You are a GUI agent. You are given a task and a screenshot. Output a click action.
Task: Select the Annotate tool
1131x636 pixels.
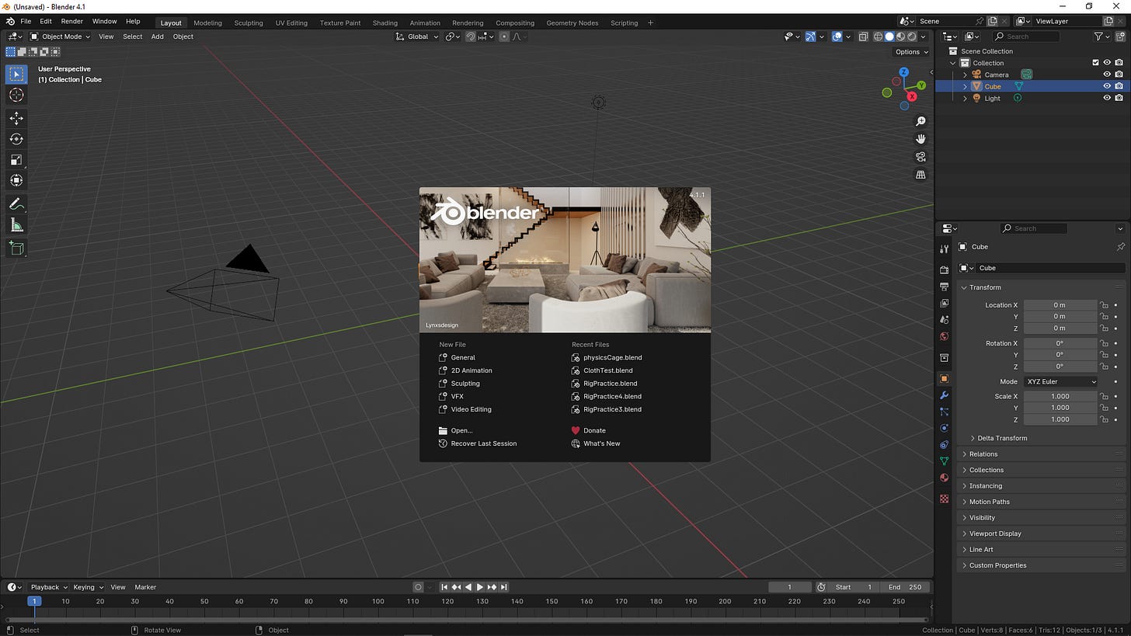click(16, 204)
